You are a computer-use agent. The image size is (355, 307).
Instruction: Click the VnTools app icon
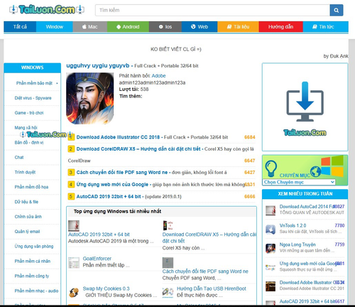[x=271, y=230]
